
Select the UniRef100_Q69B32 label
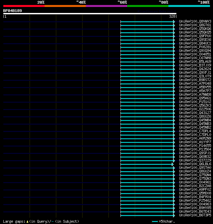click(195, 157)
